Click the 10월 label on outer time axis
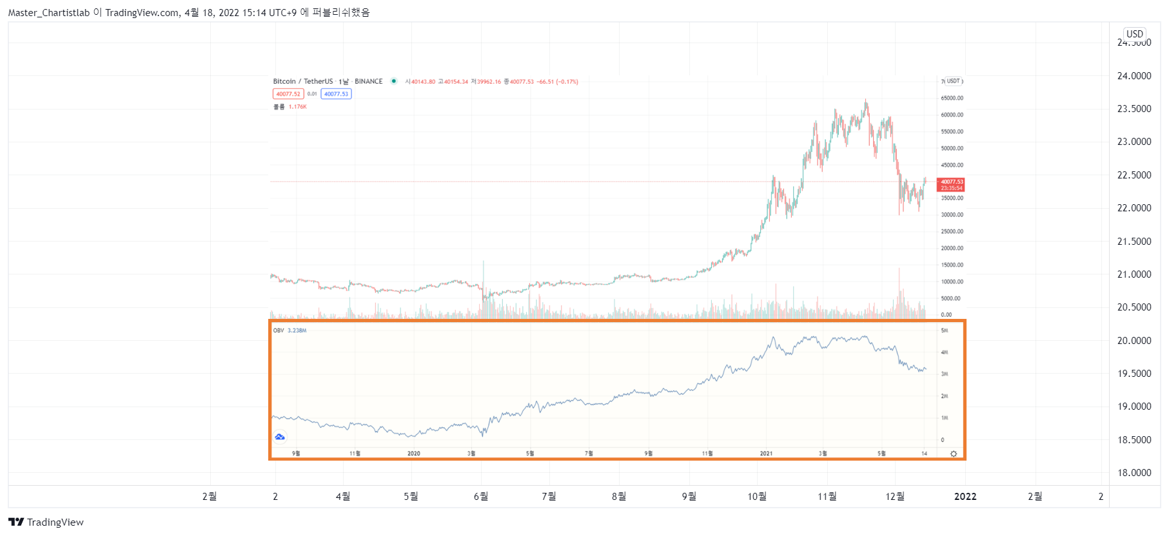This screenshot has height=536, width=1169. [x=757, y=496]
